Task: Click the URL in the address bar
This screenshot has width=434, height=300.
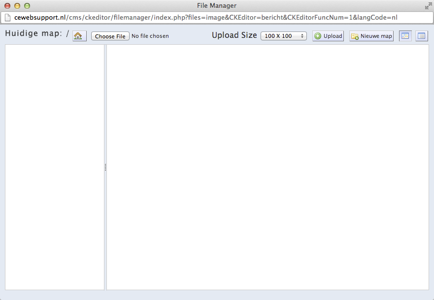Action: 205,18
